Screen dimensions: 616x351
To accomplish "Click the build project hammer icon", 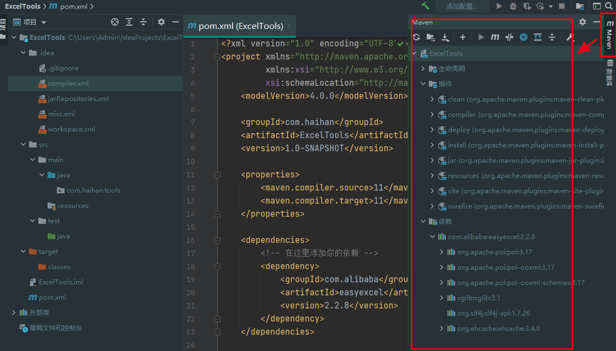I will 425,6.
